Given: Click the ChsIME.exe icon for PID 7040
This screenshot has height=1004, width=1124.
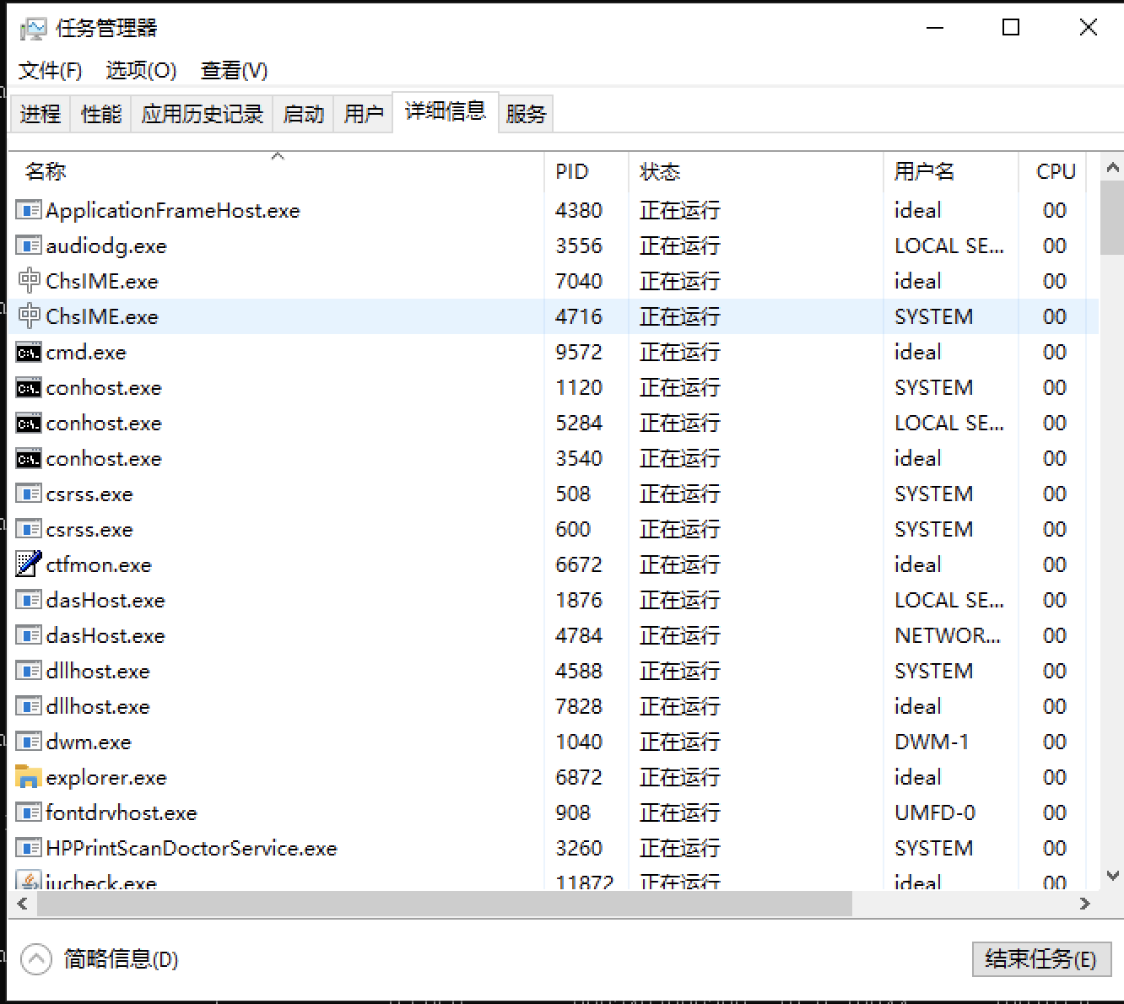Looking at the screenshot, I should [x=29, y=281].
